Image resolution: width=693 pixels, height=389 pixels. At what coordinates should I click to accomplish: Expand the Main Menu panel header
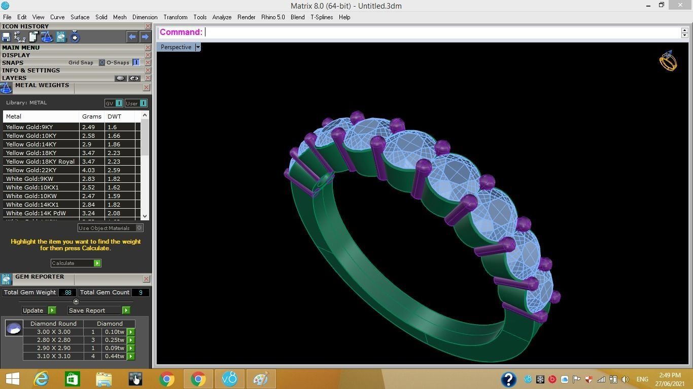pyautogui.click(x=21, y=48)
